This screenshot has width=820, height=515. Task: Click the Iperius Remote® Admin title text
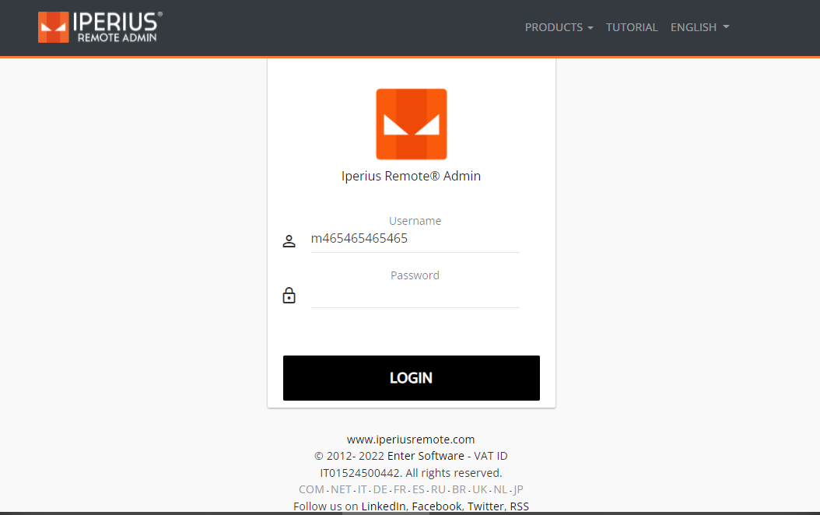pos(411,176)
